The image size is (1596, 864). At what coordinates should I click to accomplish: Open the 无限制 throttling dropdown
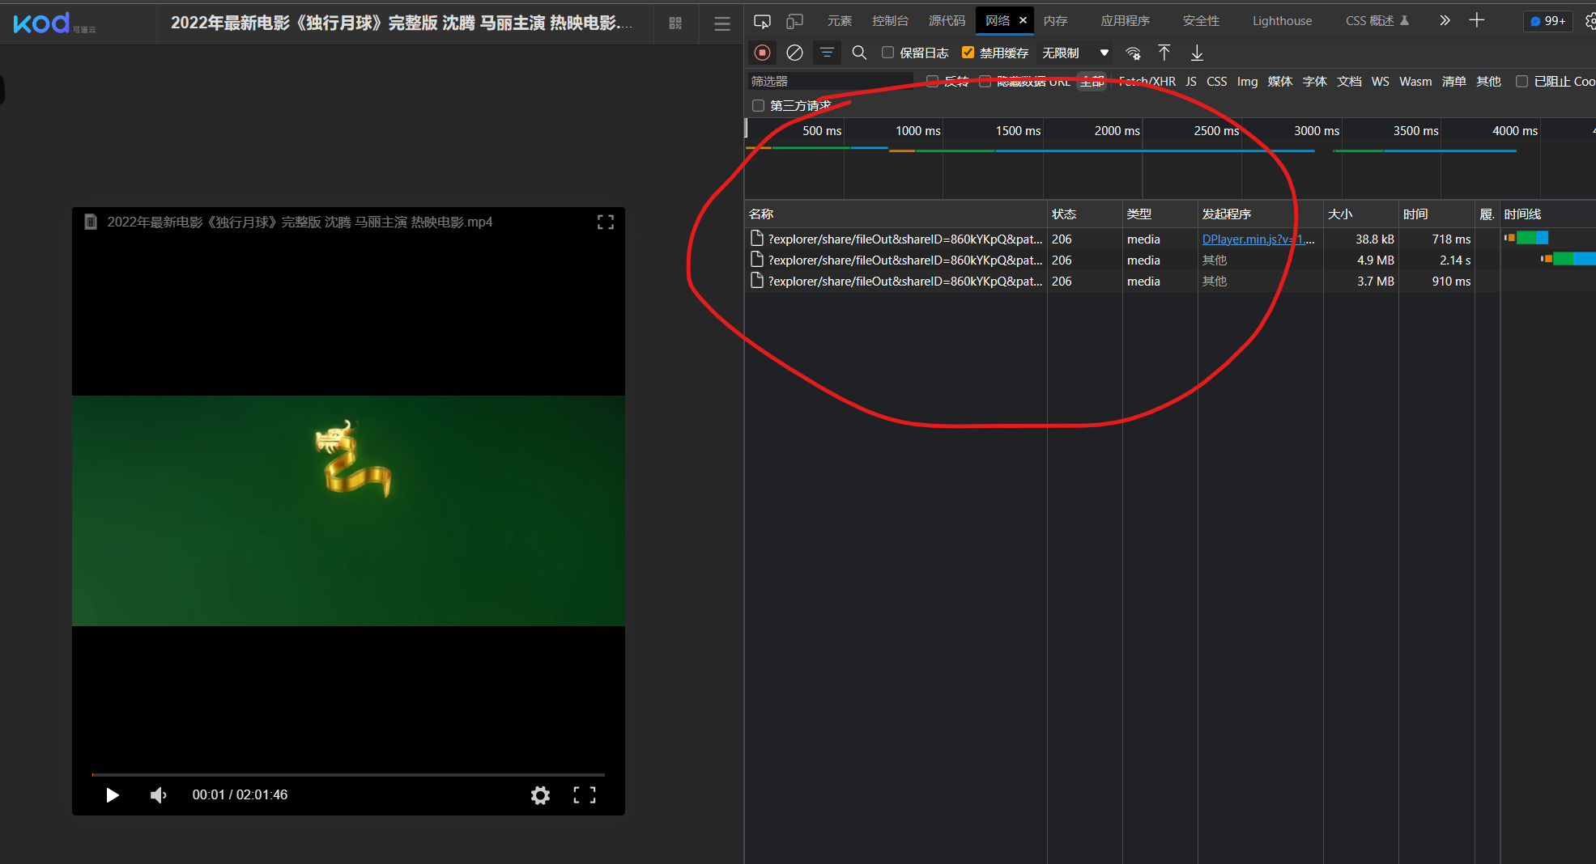pos(1075,53)
